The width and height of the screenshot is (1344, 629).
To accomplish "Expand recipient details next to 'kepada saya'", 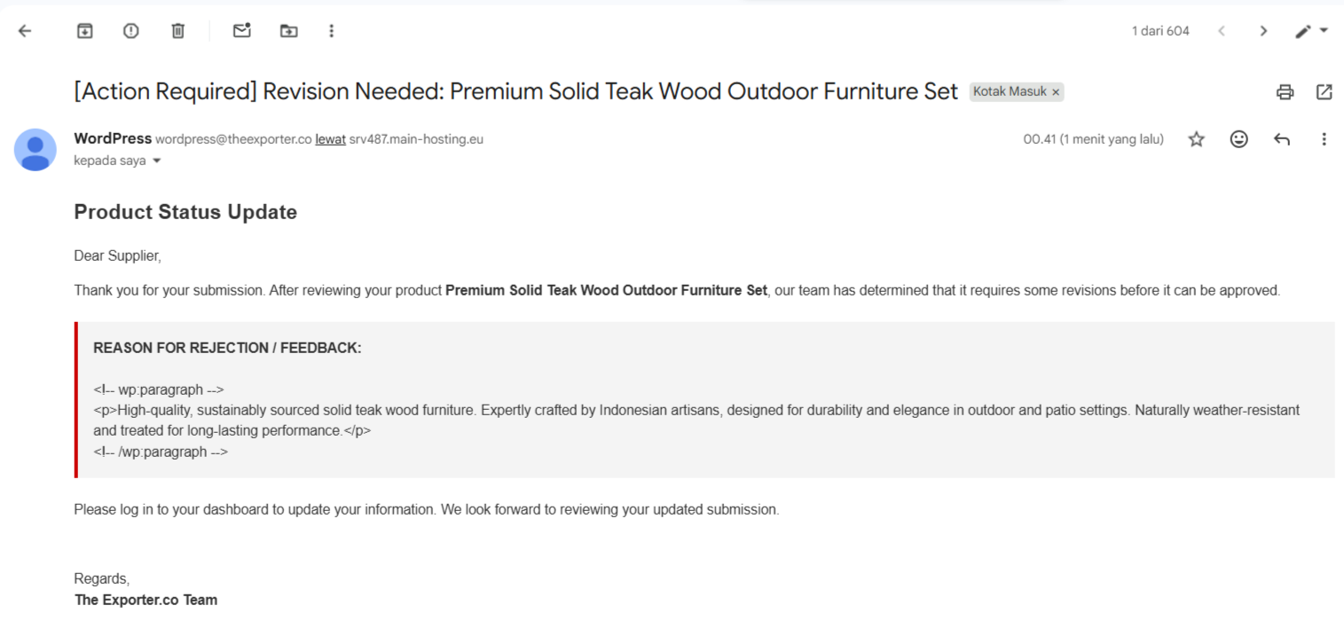I will 157,161.
